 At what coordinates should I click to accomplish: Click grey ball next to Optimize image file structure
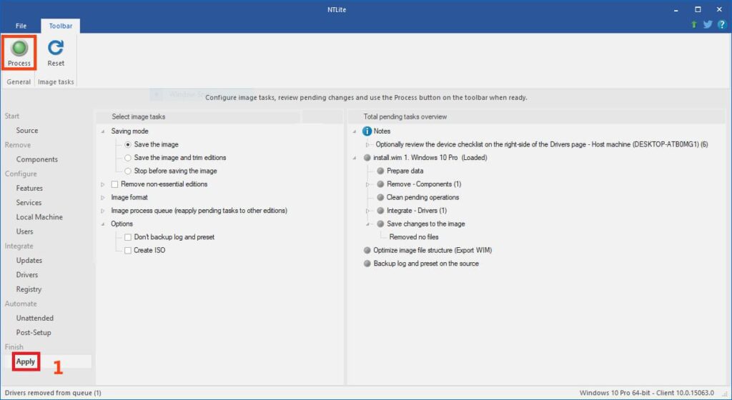tap(367, 251)
